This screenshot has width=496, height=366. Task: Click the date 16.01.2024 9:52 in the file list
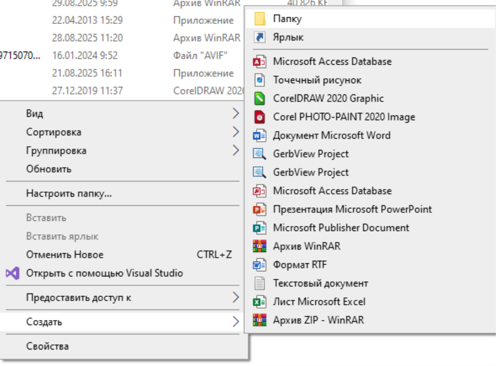(85, 55)
